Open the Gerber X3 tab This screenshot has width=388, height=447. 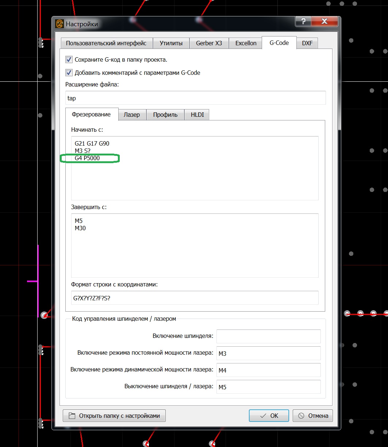pos(209,43)
